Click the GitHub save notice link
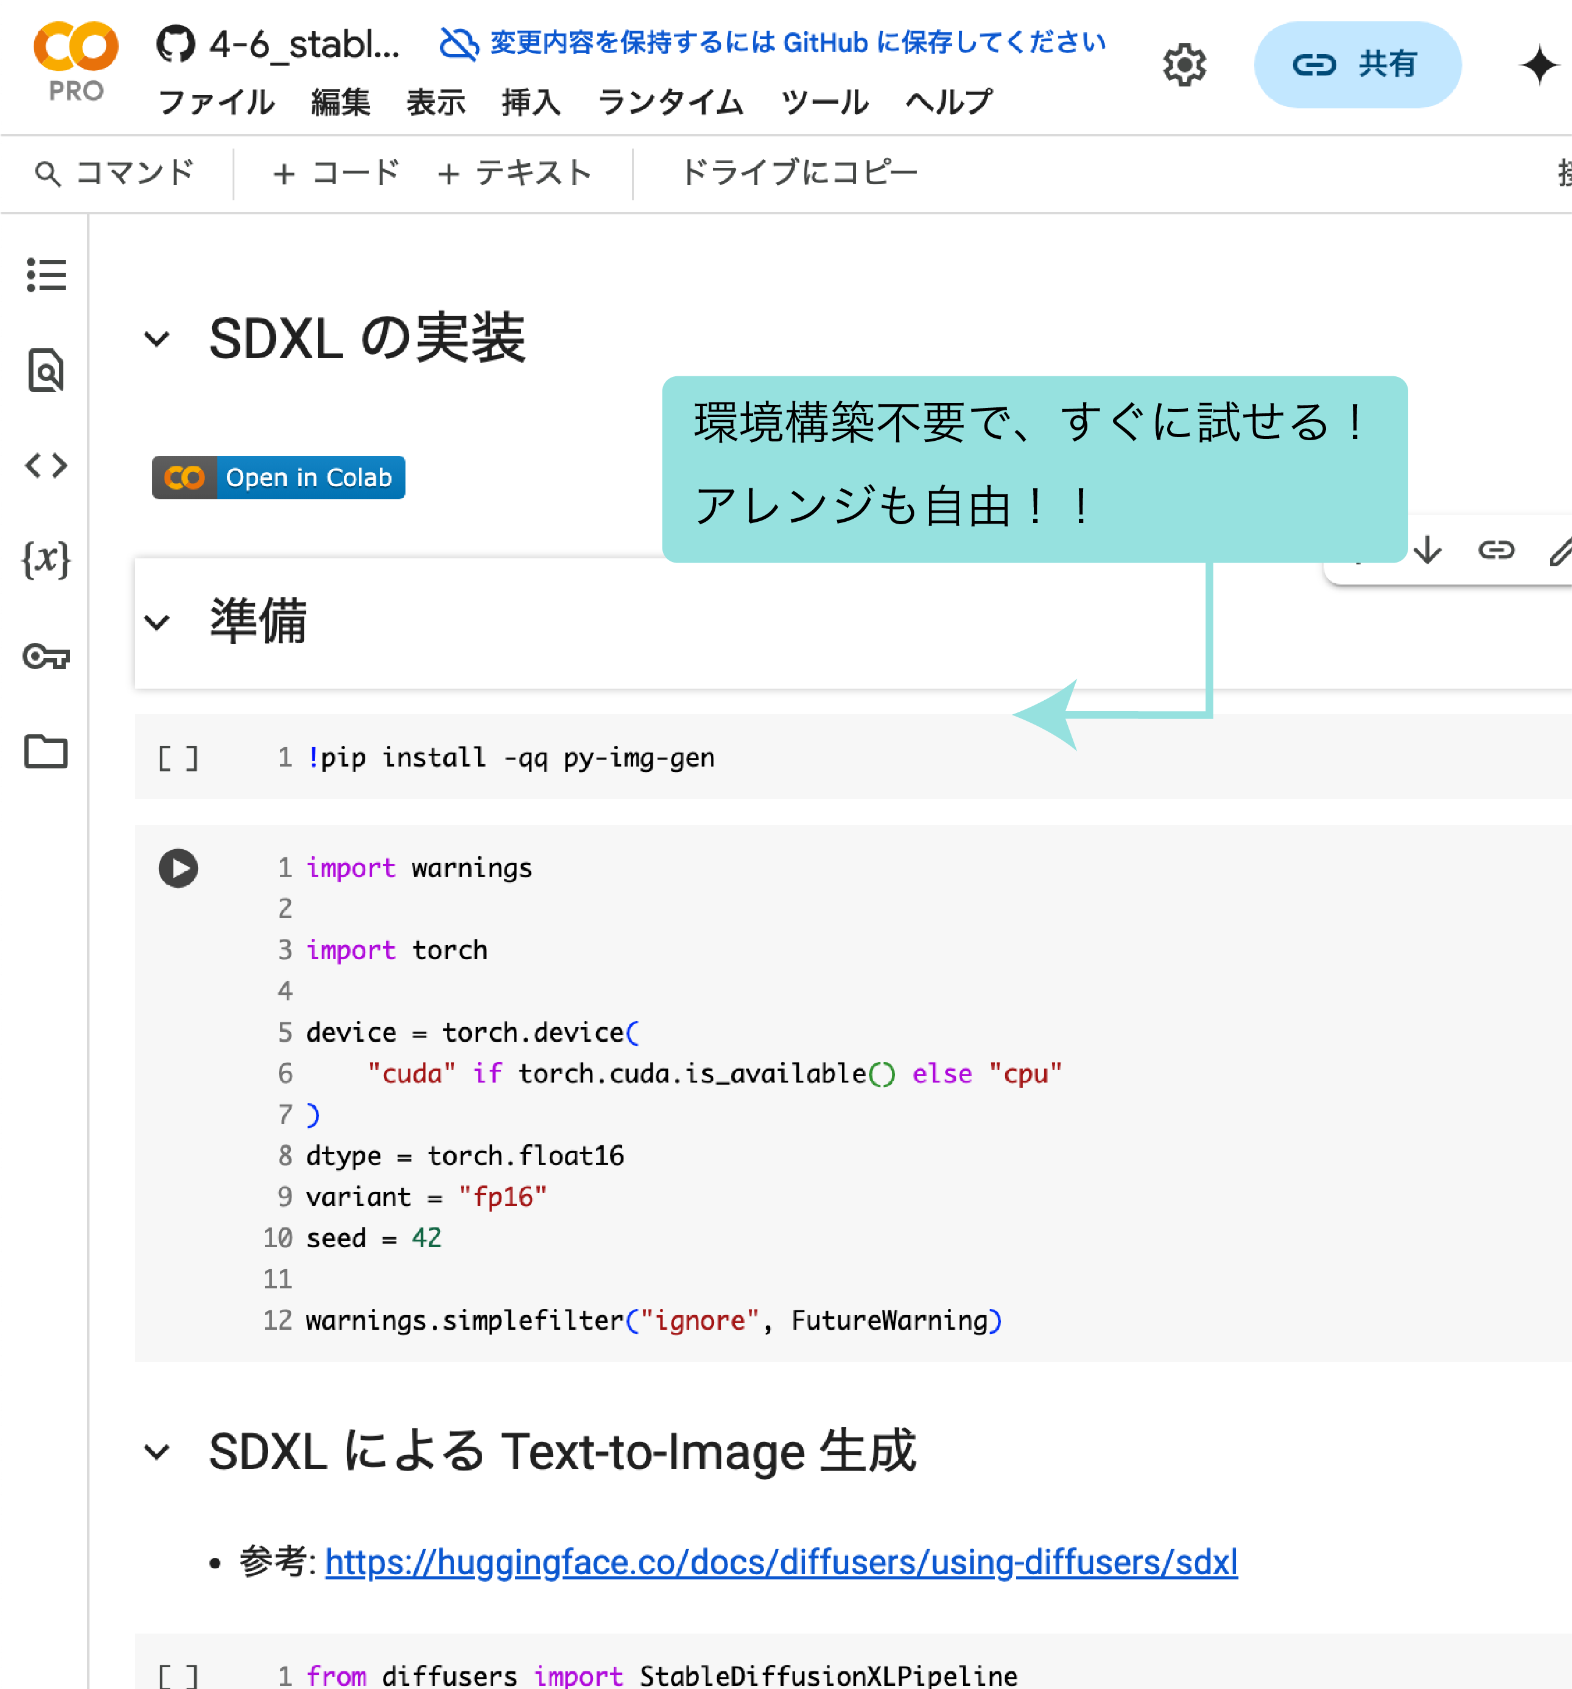This screenshot has width=1572, height=1689. [798, 43]
